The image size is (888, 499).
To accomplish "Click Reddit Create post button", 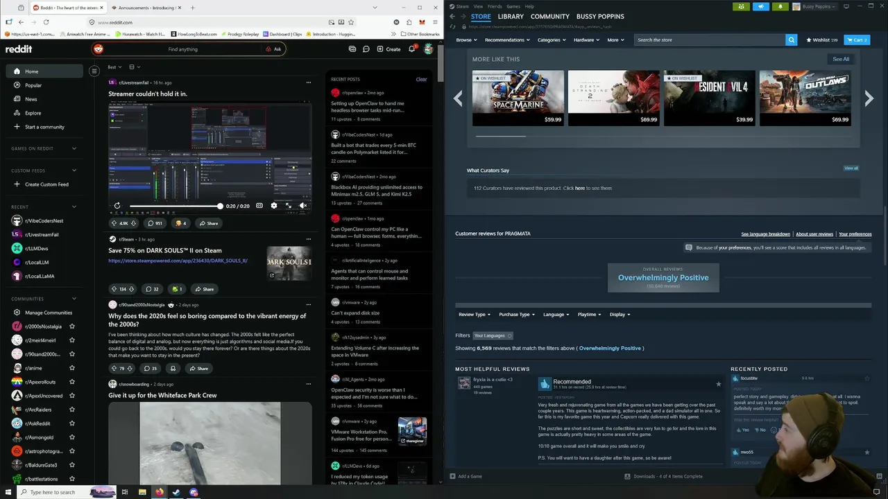I will pos(388,49).
